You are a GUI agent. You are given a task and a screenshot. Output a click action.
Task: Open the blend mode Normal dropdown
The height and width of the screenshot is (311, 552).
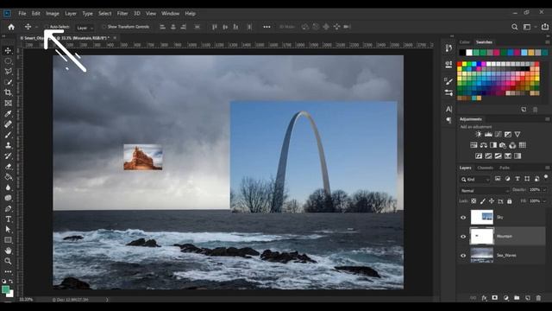[x=485, y=190]
